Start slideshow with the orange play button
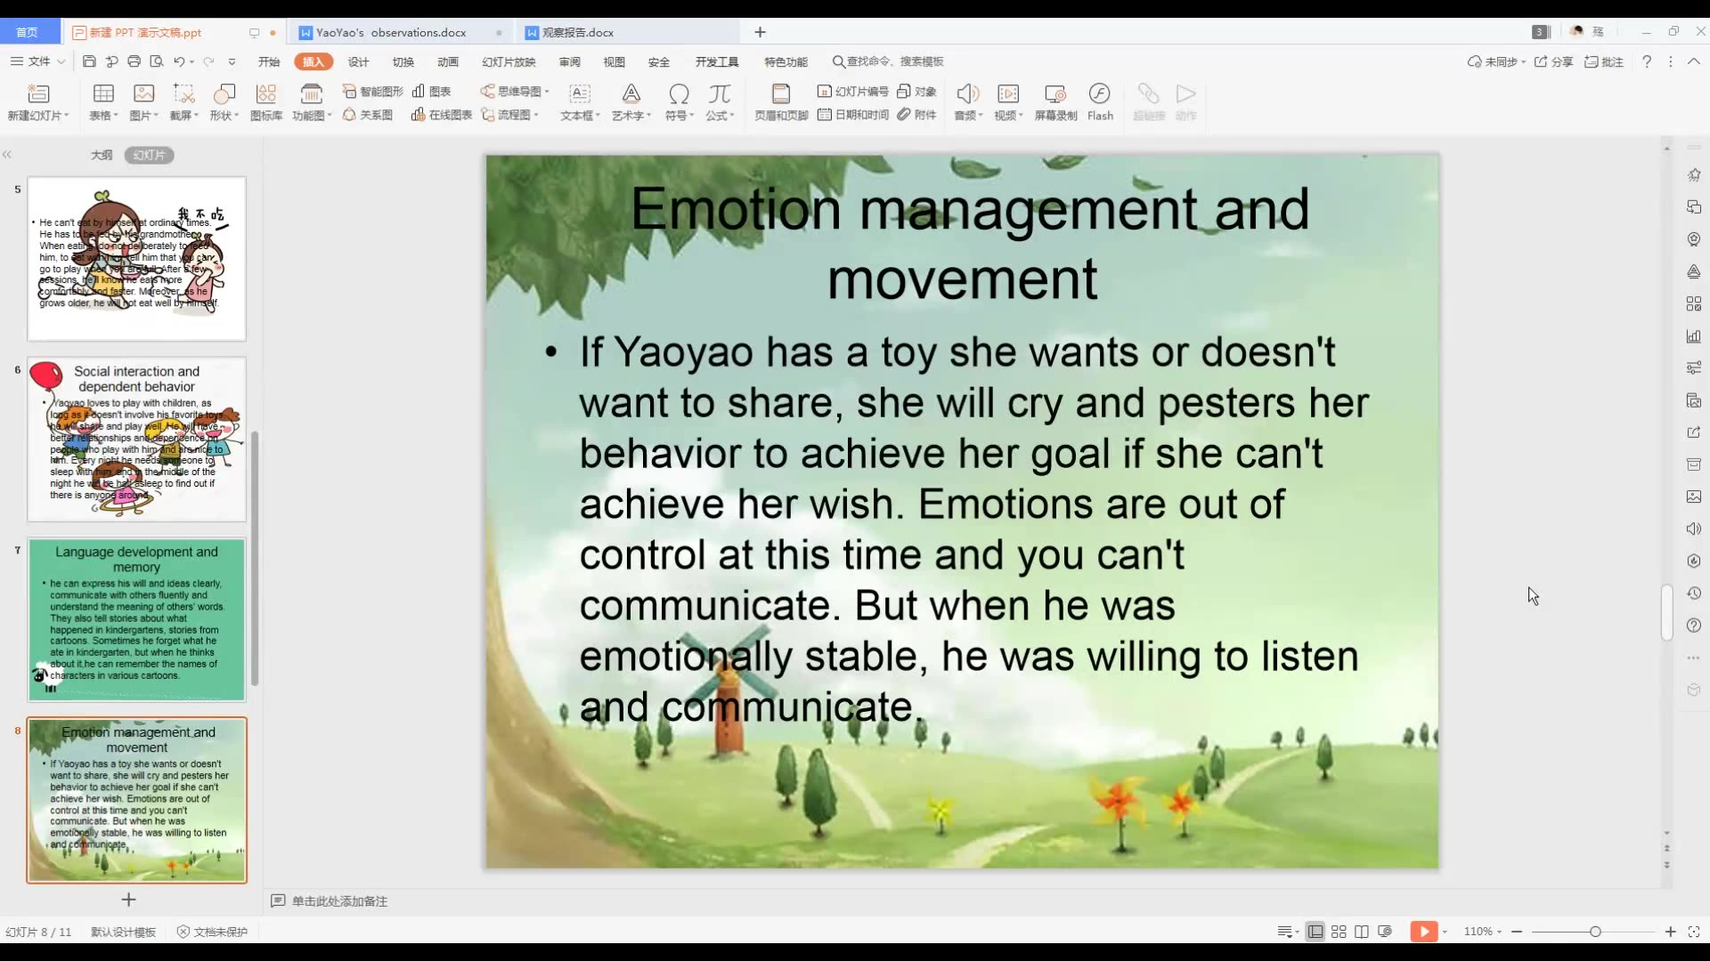The image size is (1710, 961). (x=1423, y=932)
